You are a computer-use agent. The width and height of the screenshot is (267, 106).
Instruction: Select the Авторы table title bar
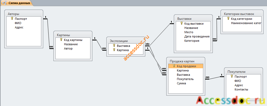click(24, 14)
